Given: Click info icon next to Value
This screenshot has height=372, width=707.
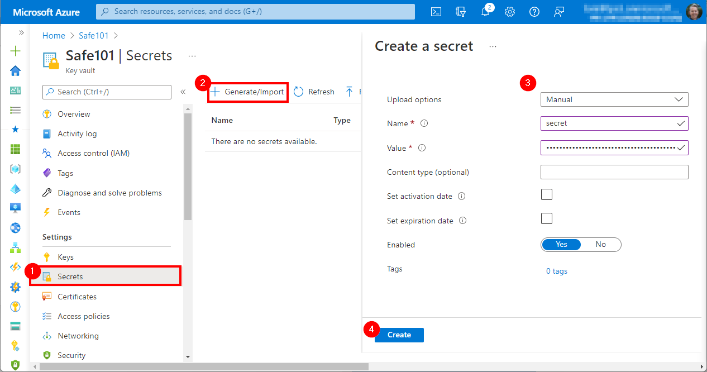Looking at the screenshot, I should pos(422,148).
